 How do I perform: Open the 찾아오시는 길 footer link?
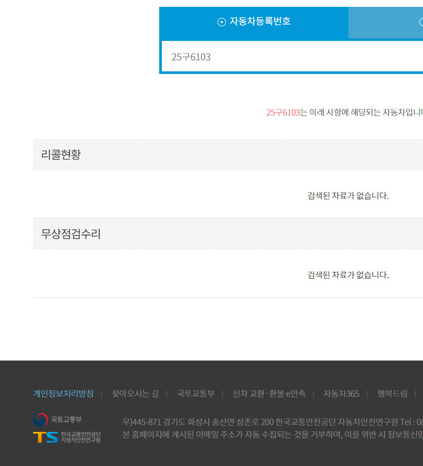[135, 394]
